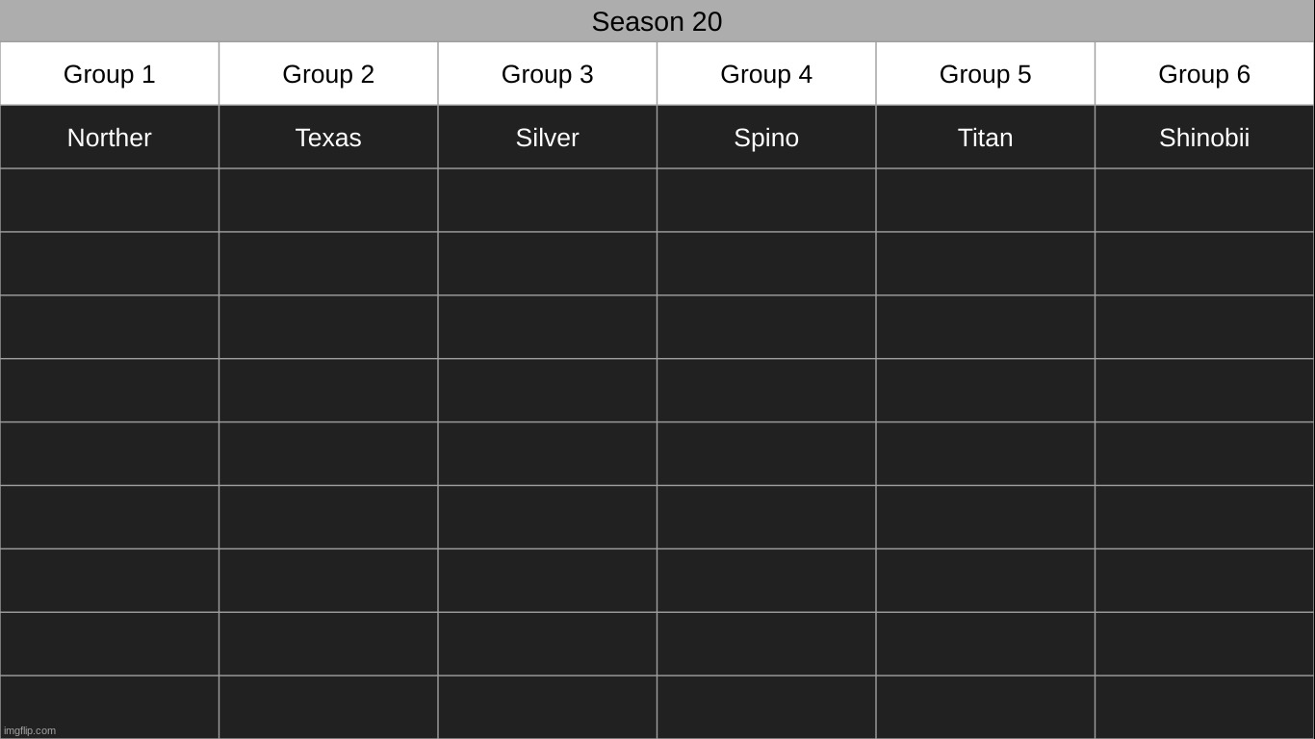Click the Group 4 column header
This screenshot has width=1315, height=739.
pos(766,74)
